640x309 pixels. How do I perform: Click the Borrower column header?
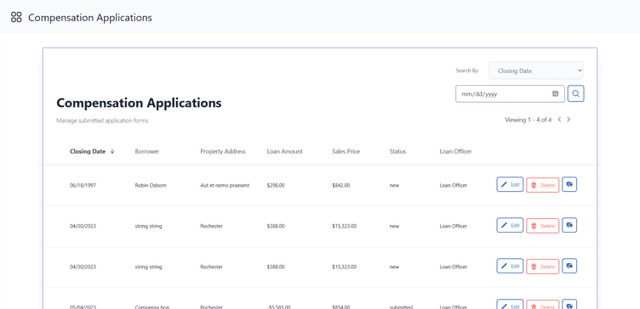147,151
